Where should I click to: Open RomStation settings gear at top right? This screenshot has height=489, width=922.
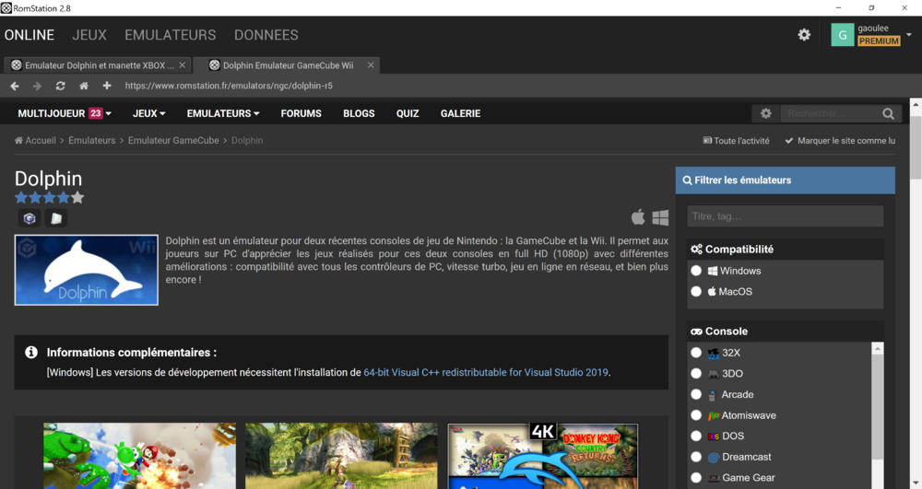click(x=804, y=35)
